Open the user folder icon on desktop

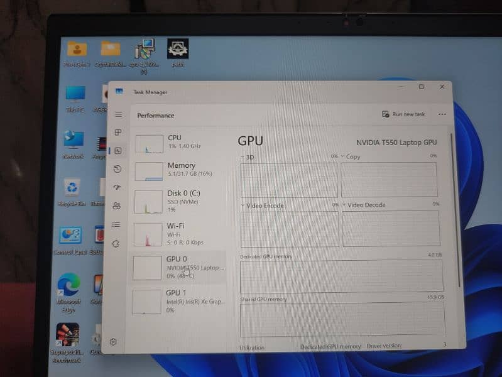pos(77,50)
